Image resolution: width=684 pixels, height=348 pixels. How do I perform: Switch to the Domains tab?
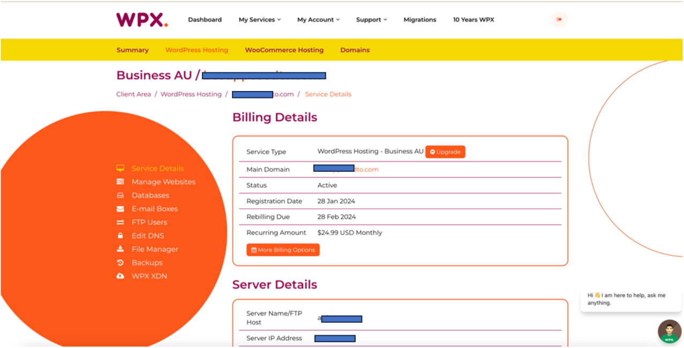point(355,50)
